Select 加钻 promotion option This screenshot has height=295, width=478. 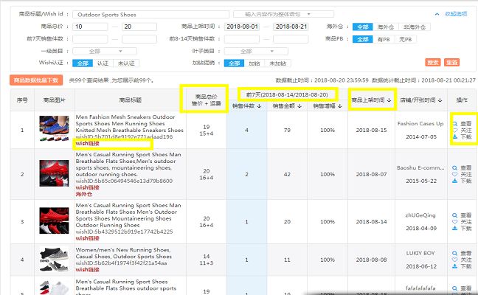254,63
